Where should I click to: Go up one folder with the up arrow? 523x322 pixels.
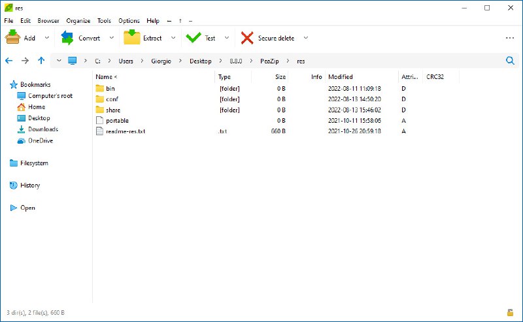click(x=41, y=60)
